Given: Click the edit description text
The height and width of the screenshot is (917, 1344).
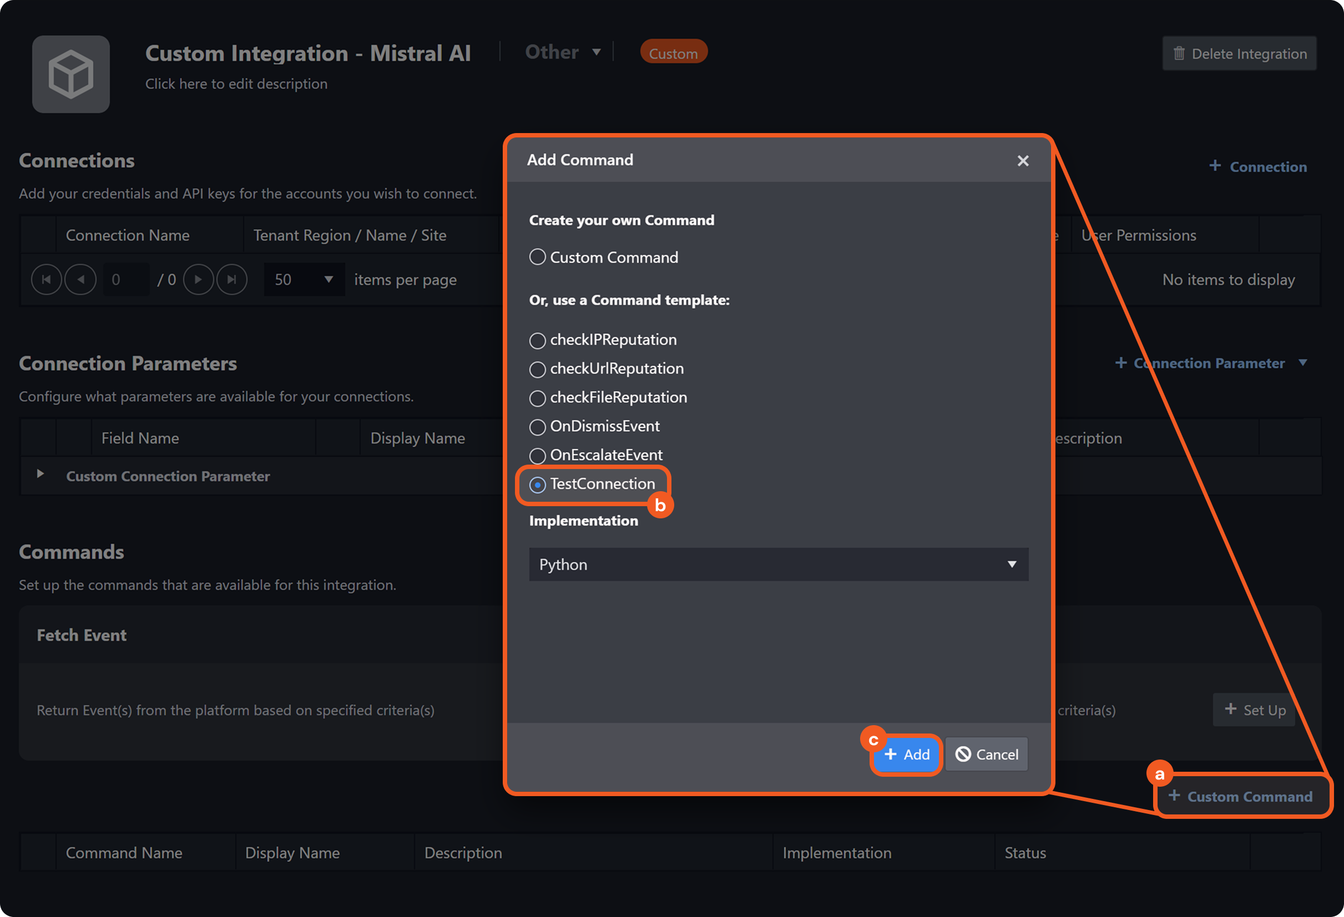Looking at the screenshot, I should (x=236, y=84).
